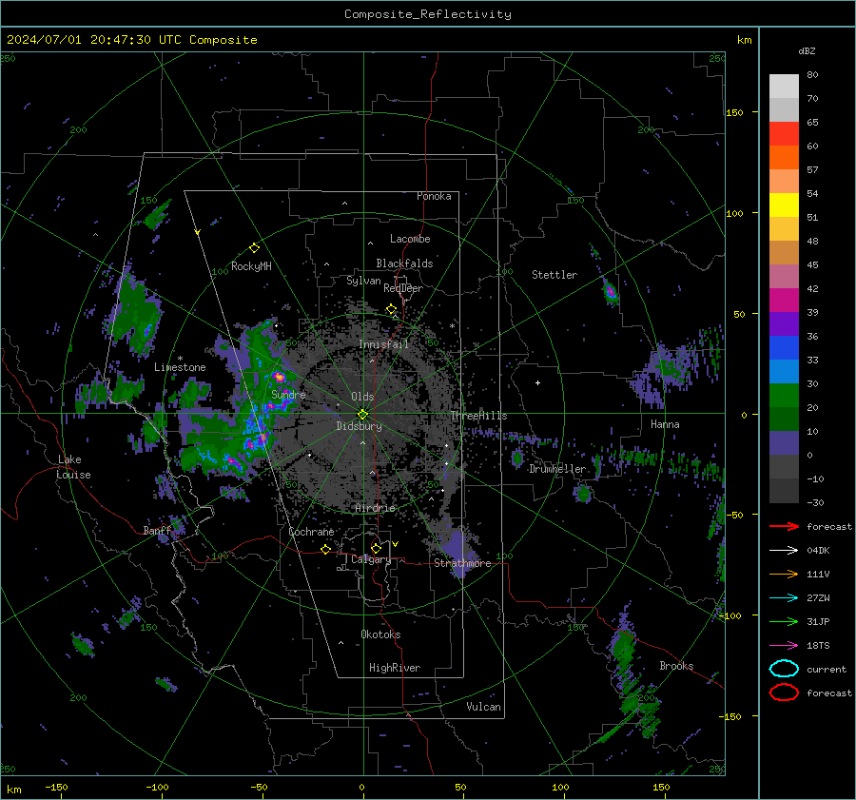Select the purple 39 dBZ swatch

pyautogui.click(x=784, y=323)
